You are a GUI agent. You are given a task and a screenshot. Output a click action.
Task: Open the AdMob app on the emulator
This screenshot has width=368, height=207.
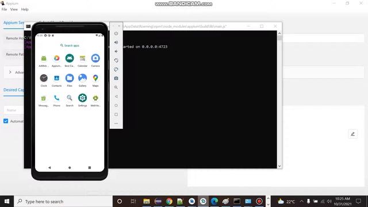pos(44,59)
